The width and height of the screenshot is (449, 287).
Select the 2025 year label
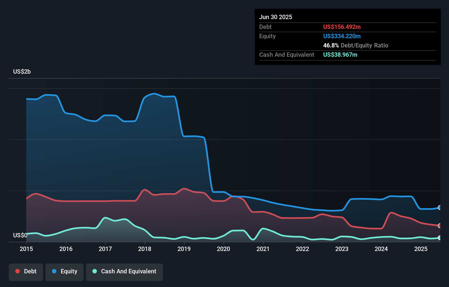(421, 249)
